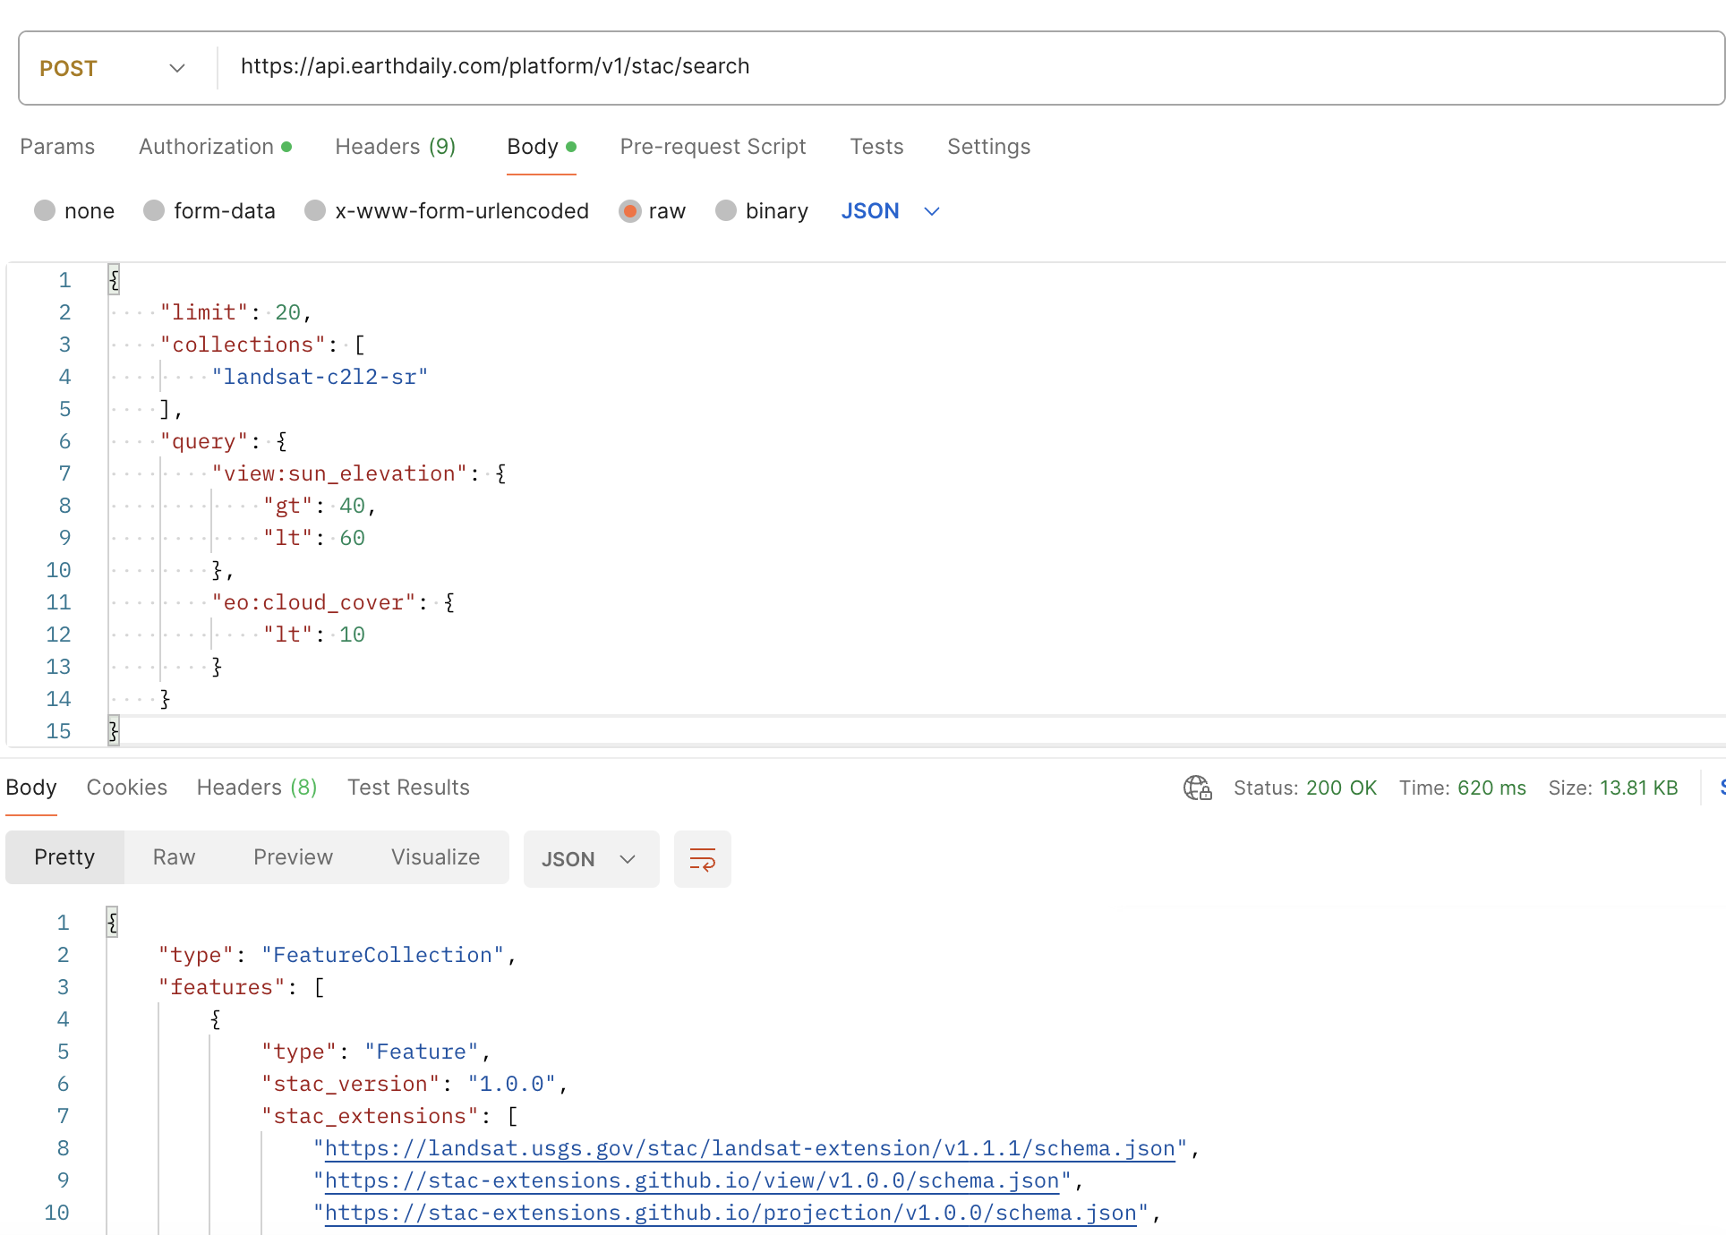This screenshot has height=1235, width=1726.
Task: Click the "landsat-c2l2-sr" collection value
Action: coord(320,377)
